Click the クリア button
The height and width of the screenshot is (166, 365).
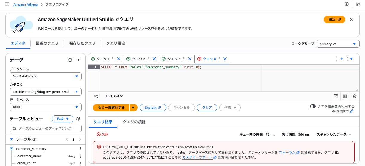(x=207, y=108)
